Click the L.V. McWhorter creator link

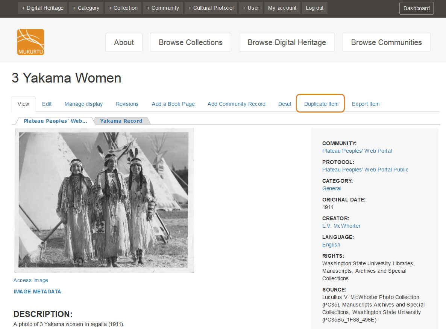click(x=341, y=226)
